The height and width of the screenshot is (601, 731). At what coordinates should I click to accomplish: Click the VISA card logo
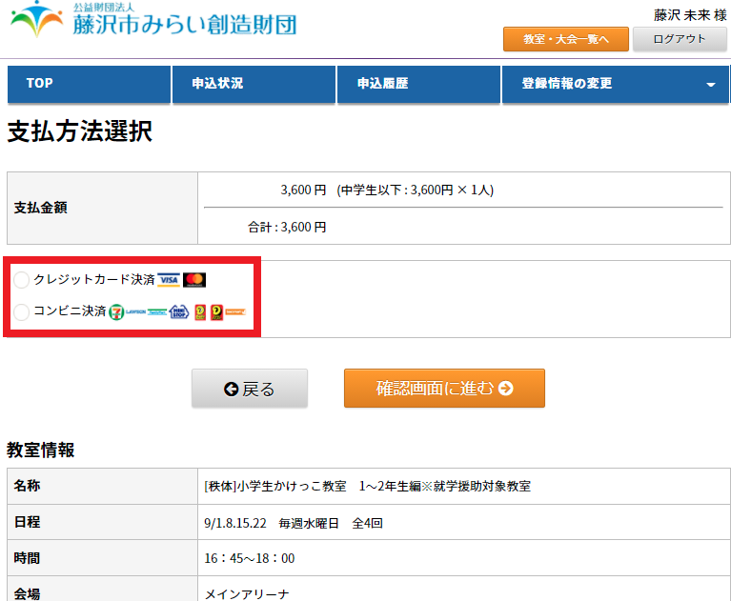(x=169, y=280)
